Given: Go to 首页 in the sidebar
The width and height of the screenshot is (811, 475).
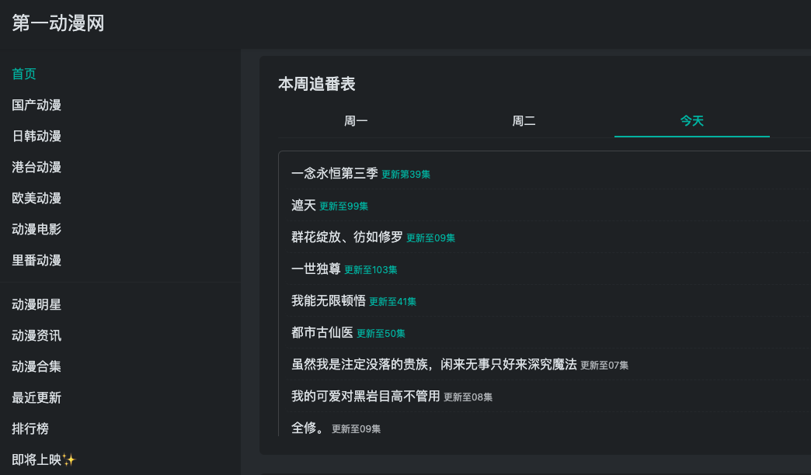Looking at the screenshot, I should pos(24,75).
